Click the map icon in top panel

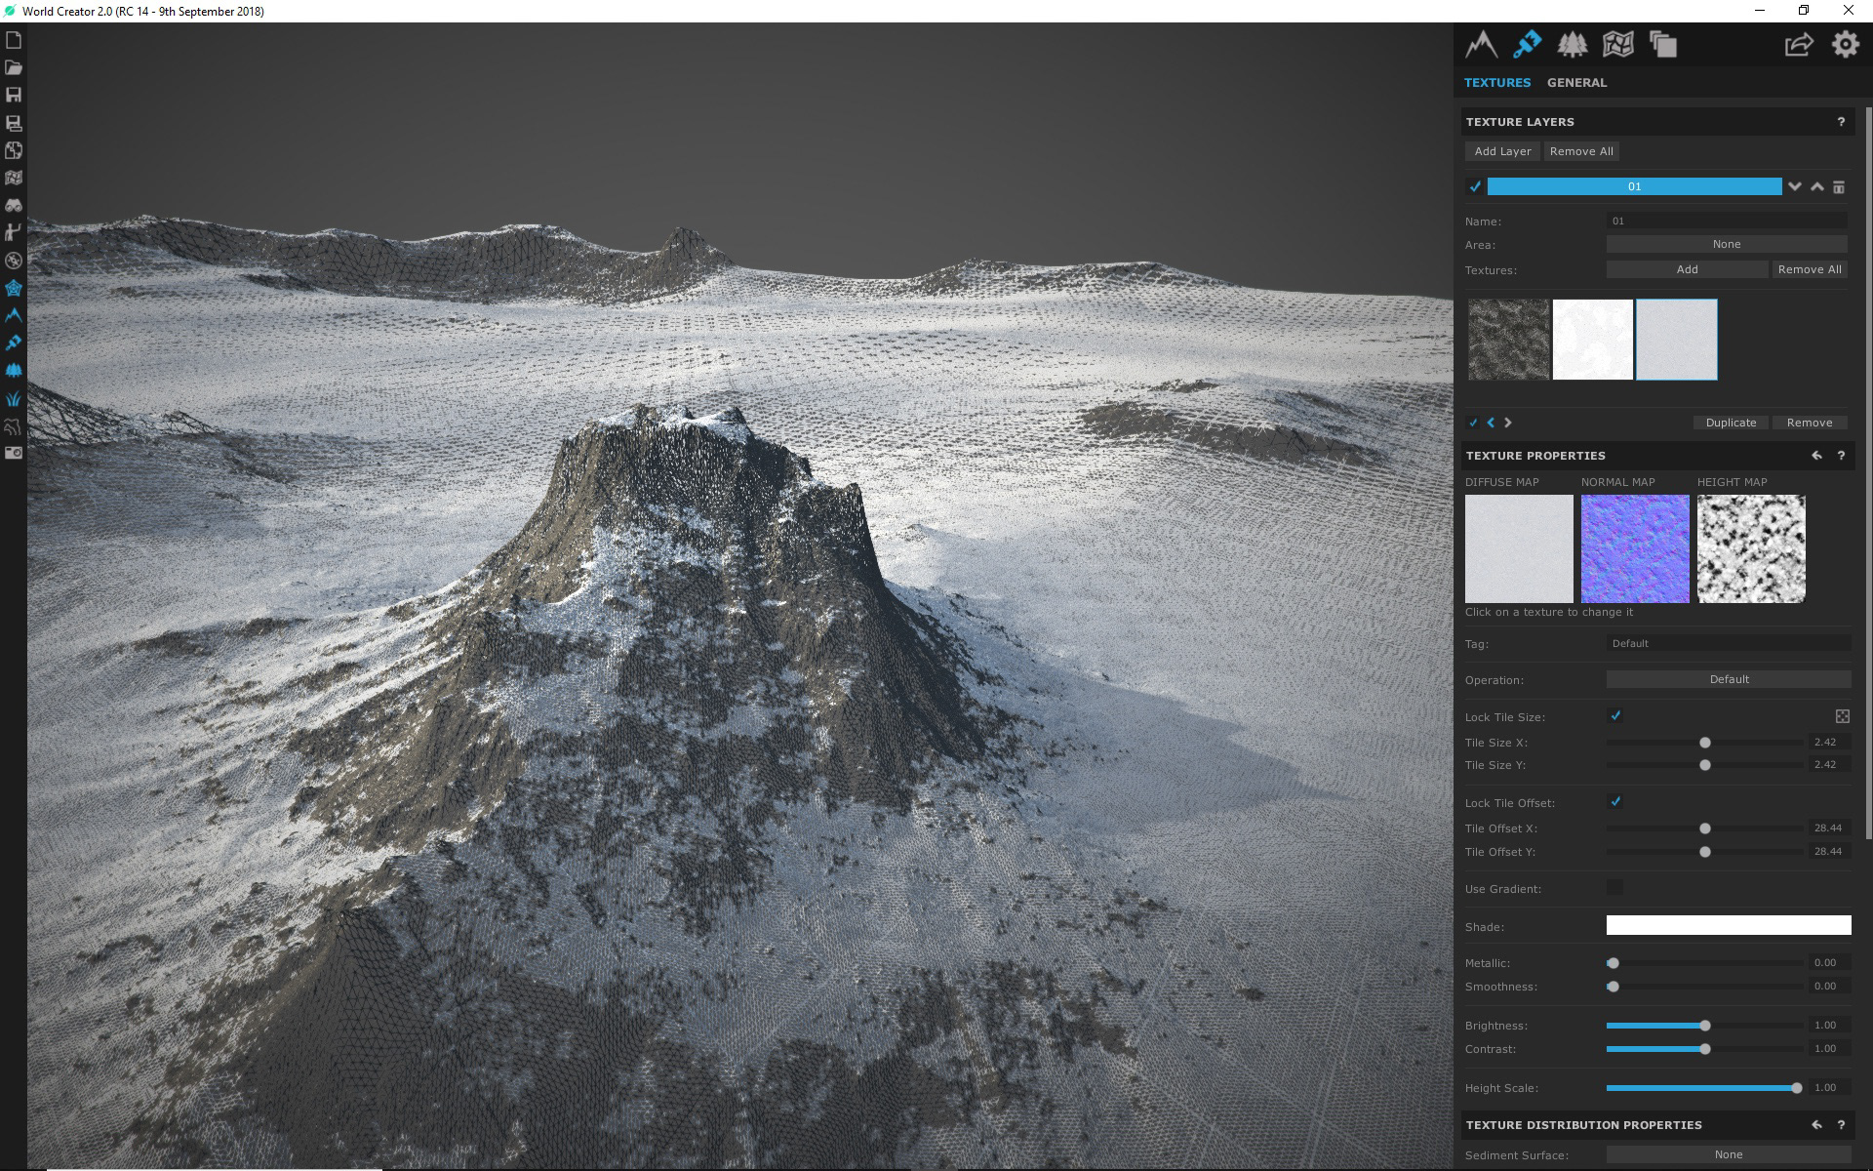coord(1617,45)
